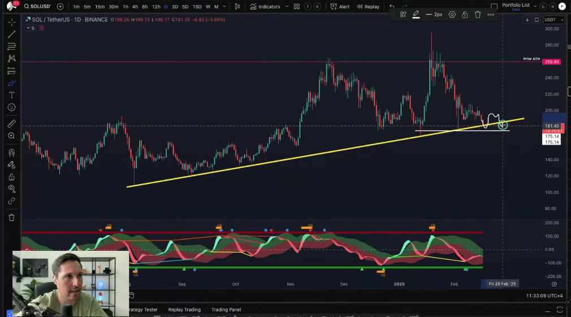The image size is (571, 317).
Task: Click the blue Save link under Portfolio List
Action: point(516,10)
